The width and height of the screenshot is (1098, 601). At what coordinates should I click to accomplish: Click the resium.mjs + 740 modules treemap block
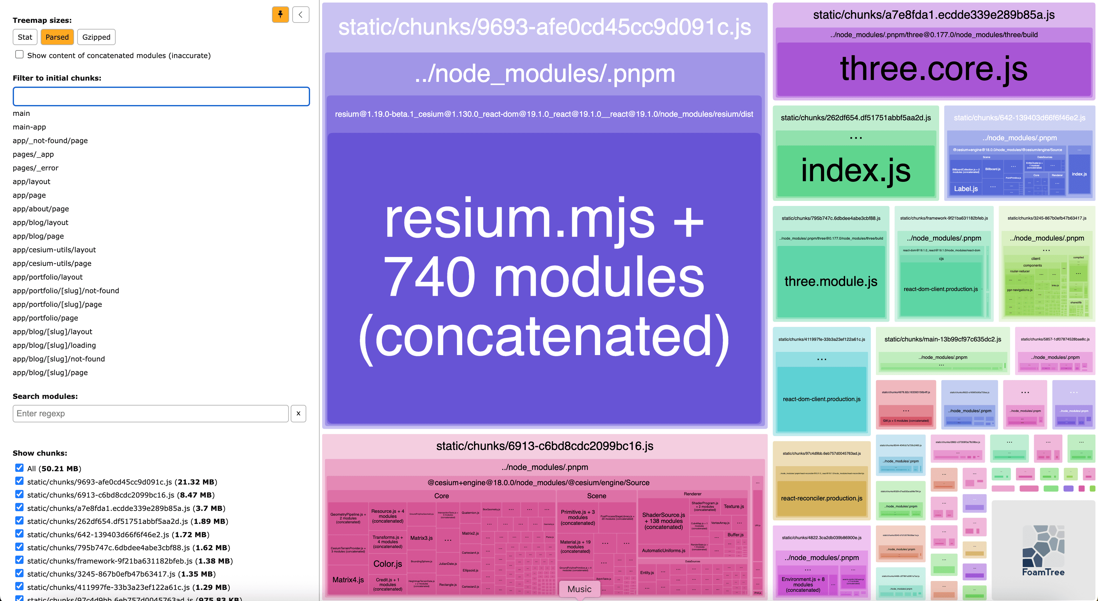click(544, 278)
